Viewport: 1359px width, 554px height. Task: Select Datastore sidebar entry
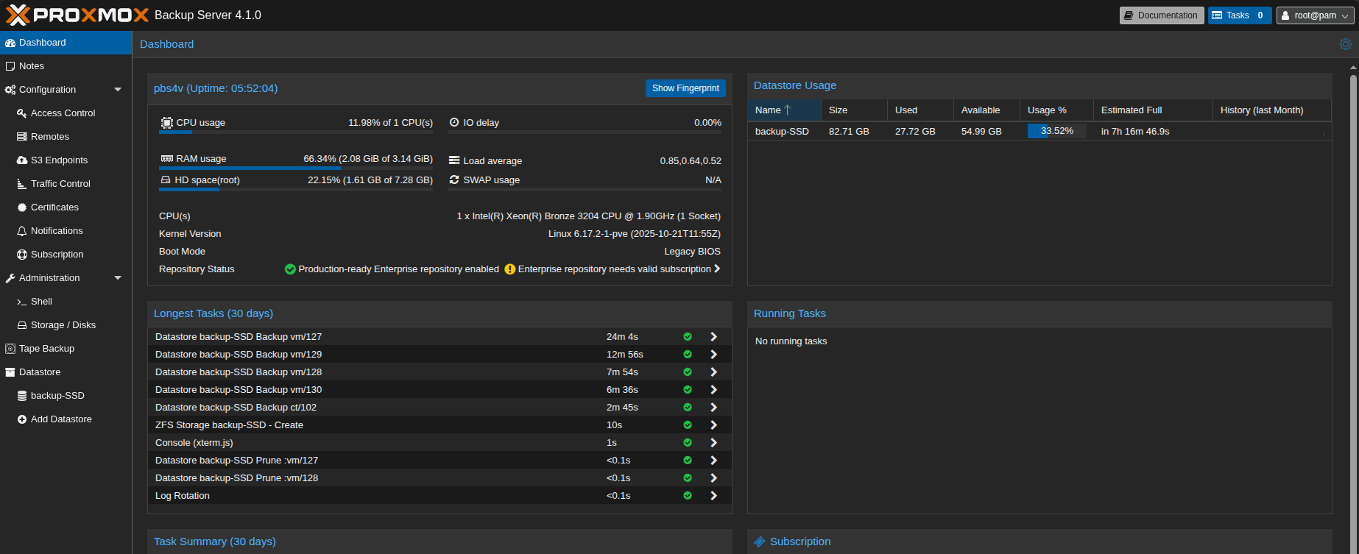(x=66, y=372)
